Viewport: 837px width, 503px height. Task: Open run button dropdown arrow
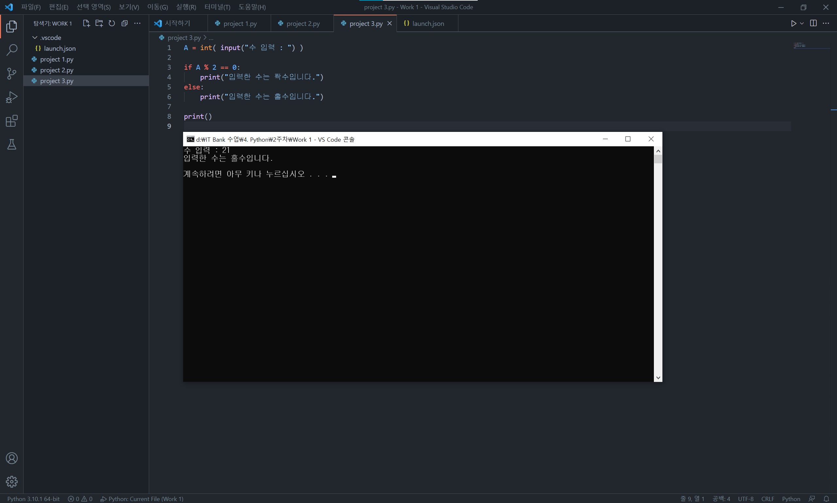coord(802,23)
